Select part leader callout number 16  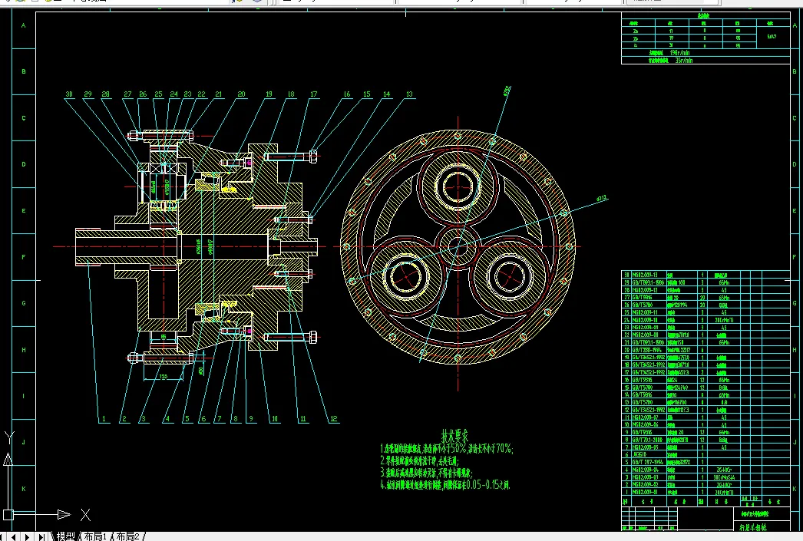[x=347, y=94]
